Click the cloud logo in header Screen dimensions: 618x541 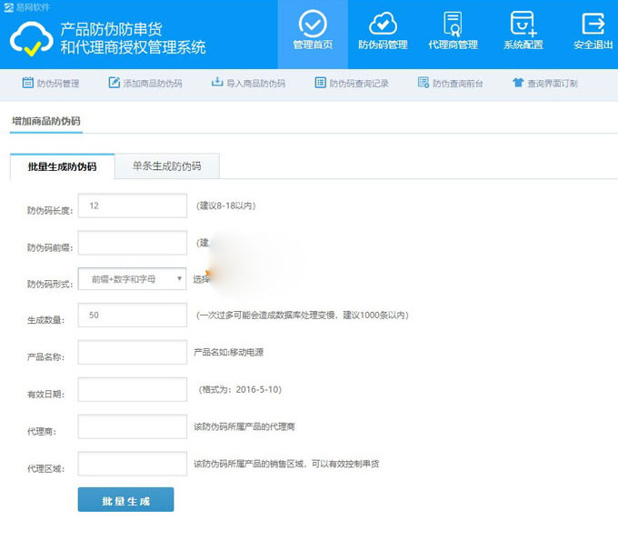click(31, 36)
